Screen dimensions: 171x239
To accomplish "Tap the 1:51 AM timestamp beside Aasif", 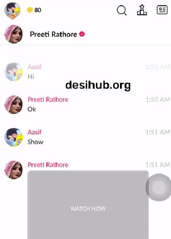I will click(x=158, y=132).
